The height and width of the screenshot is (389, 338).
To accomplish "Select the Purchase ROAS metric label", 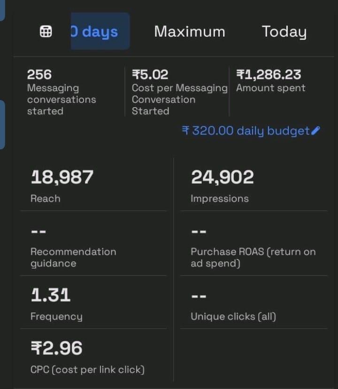I will [x=253, y=257].
